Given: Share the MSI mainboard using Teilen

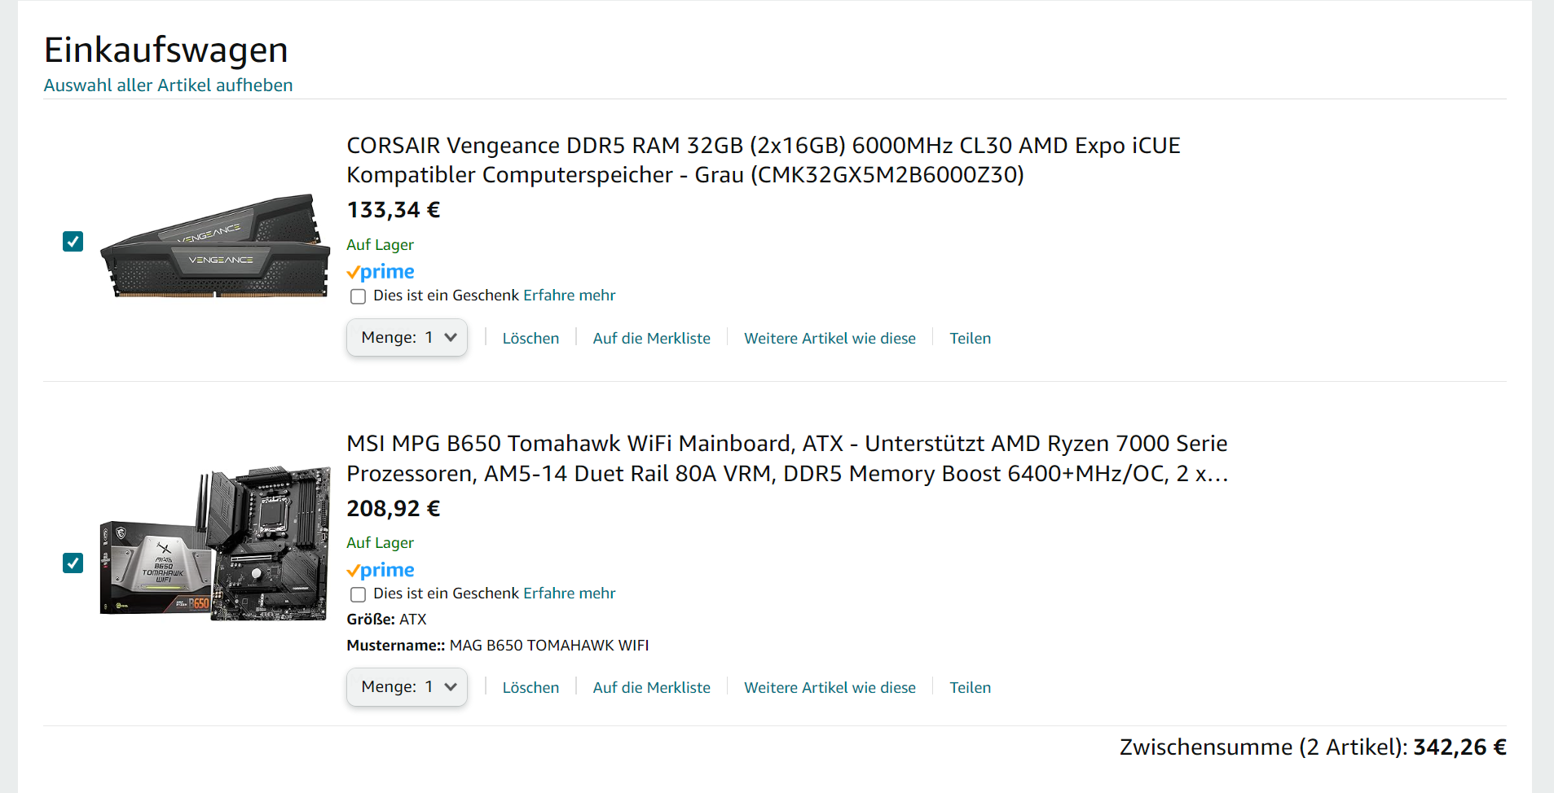Looking at the screenshot, I should 970,688.
